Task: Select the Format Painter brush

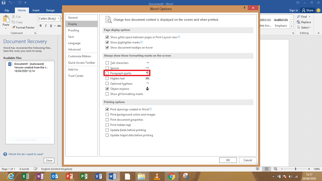Action: coord(13,27)
